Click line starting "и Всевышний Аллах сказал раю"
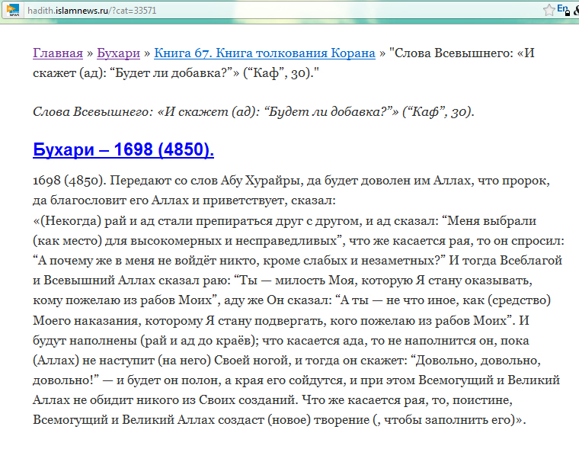This screenshot has width=579, height=449. [283, 281]
